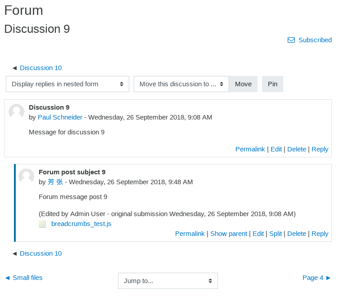Viewport: 339px width, 297px height.
Task: Click the Discussion 9 page heading
Action: [37, 29]
